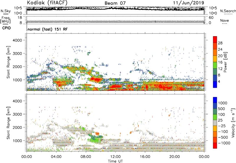Click the "4" Power colorbar label

[219, 81]
